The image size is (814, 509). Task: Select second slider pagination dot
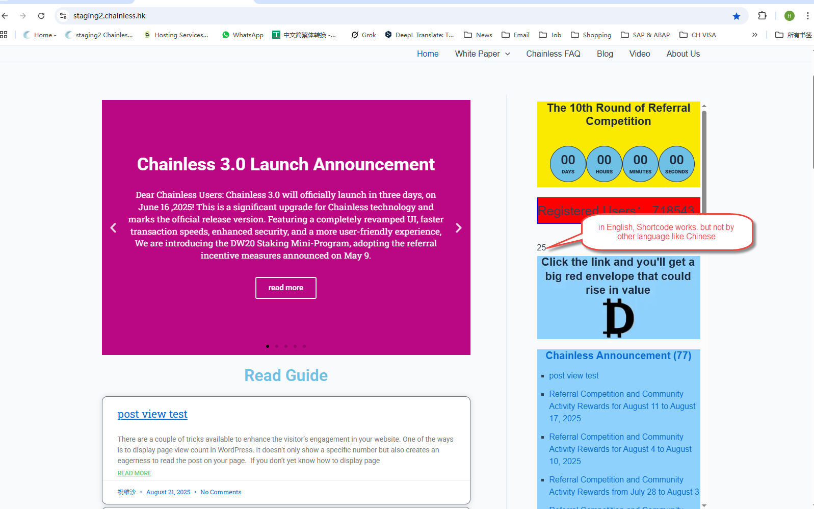[x=277, y=346]
